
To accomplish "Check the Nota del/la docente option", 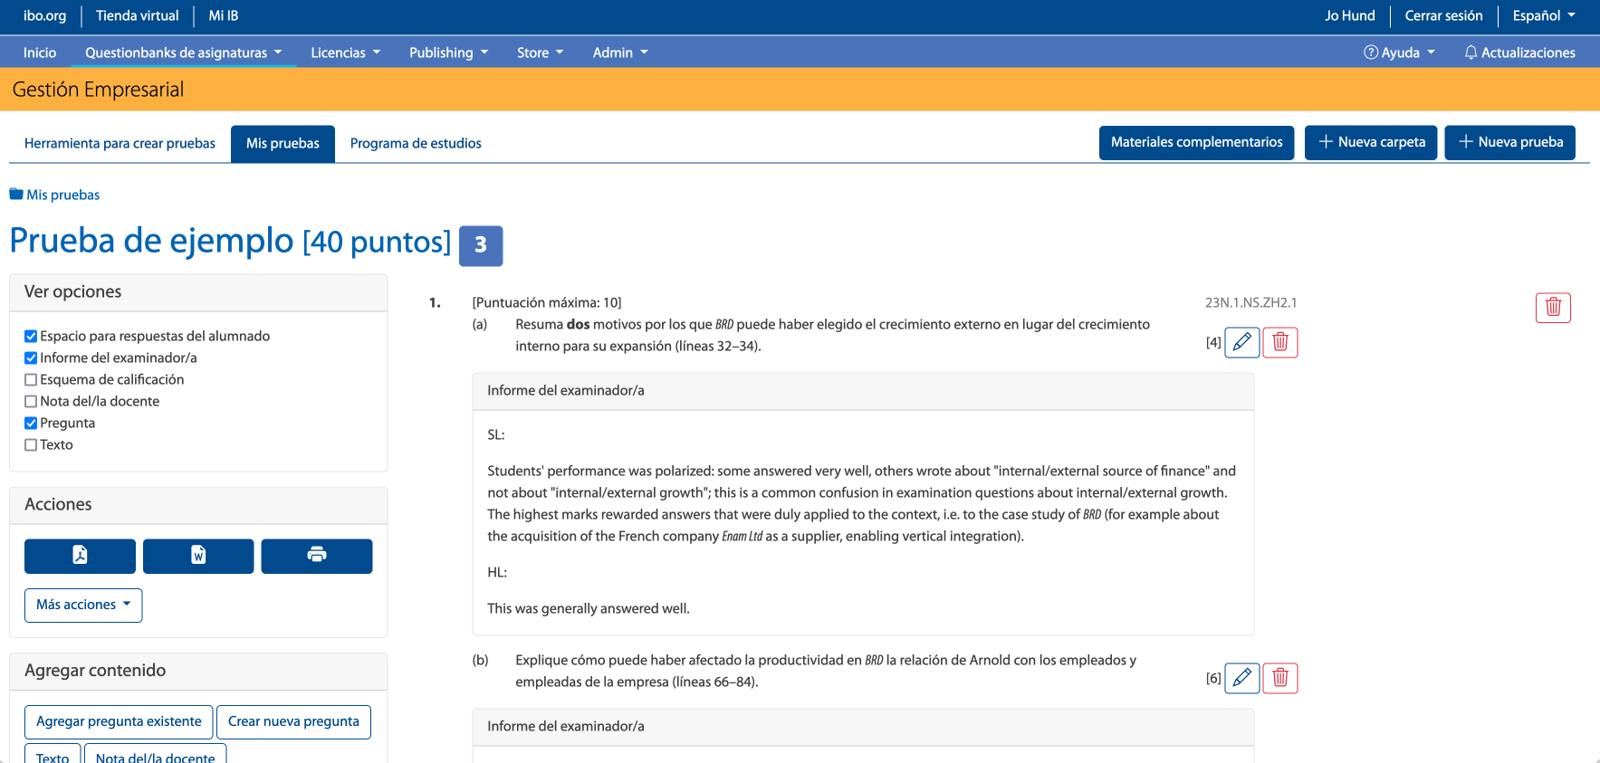I will [31, 402].
